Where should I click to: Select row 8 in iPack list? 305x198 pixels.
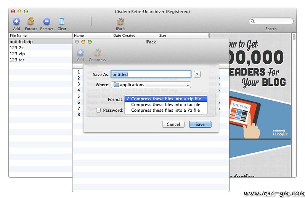point(79,114)
